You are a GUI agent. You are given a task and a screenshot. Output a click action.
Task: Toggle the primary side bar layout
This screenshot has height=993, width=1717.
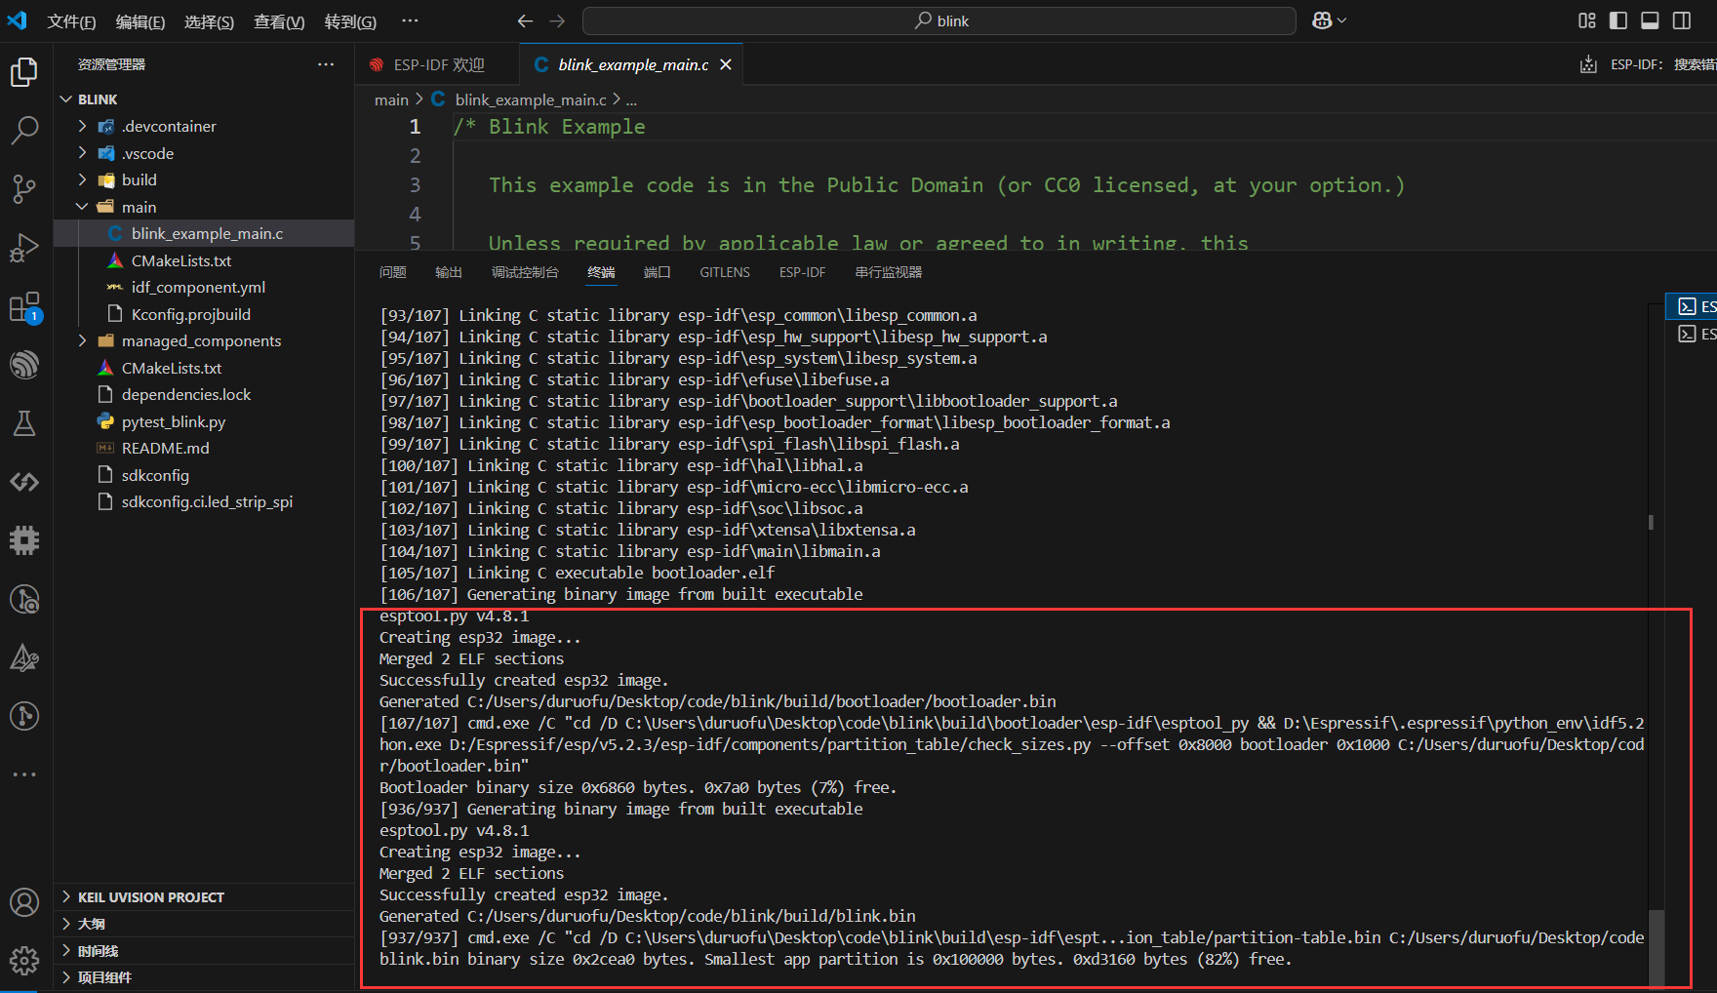[1618, 20]
